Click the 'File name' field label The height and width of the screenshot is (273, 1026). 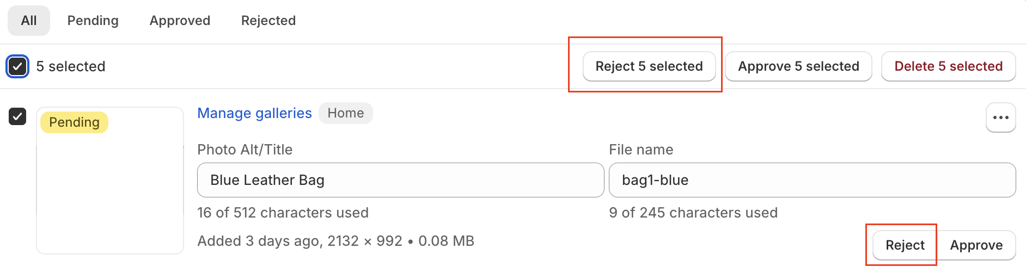pyautogui.click(x=640, y=150)
